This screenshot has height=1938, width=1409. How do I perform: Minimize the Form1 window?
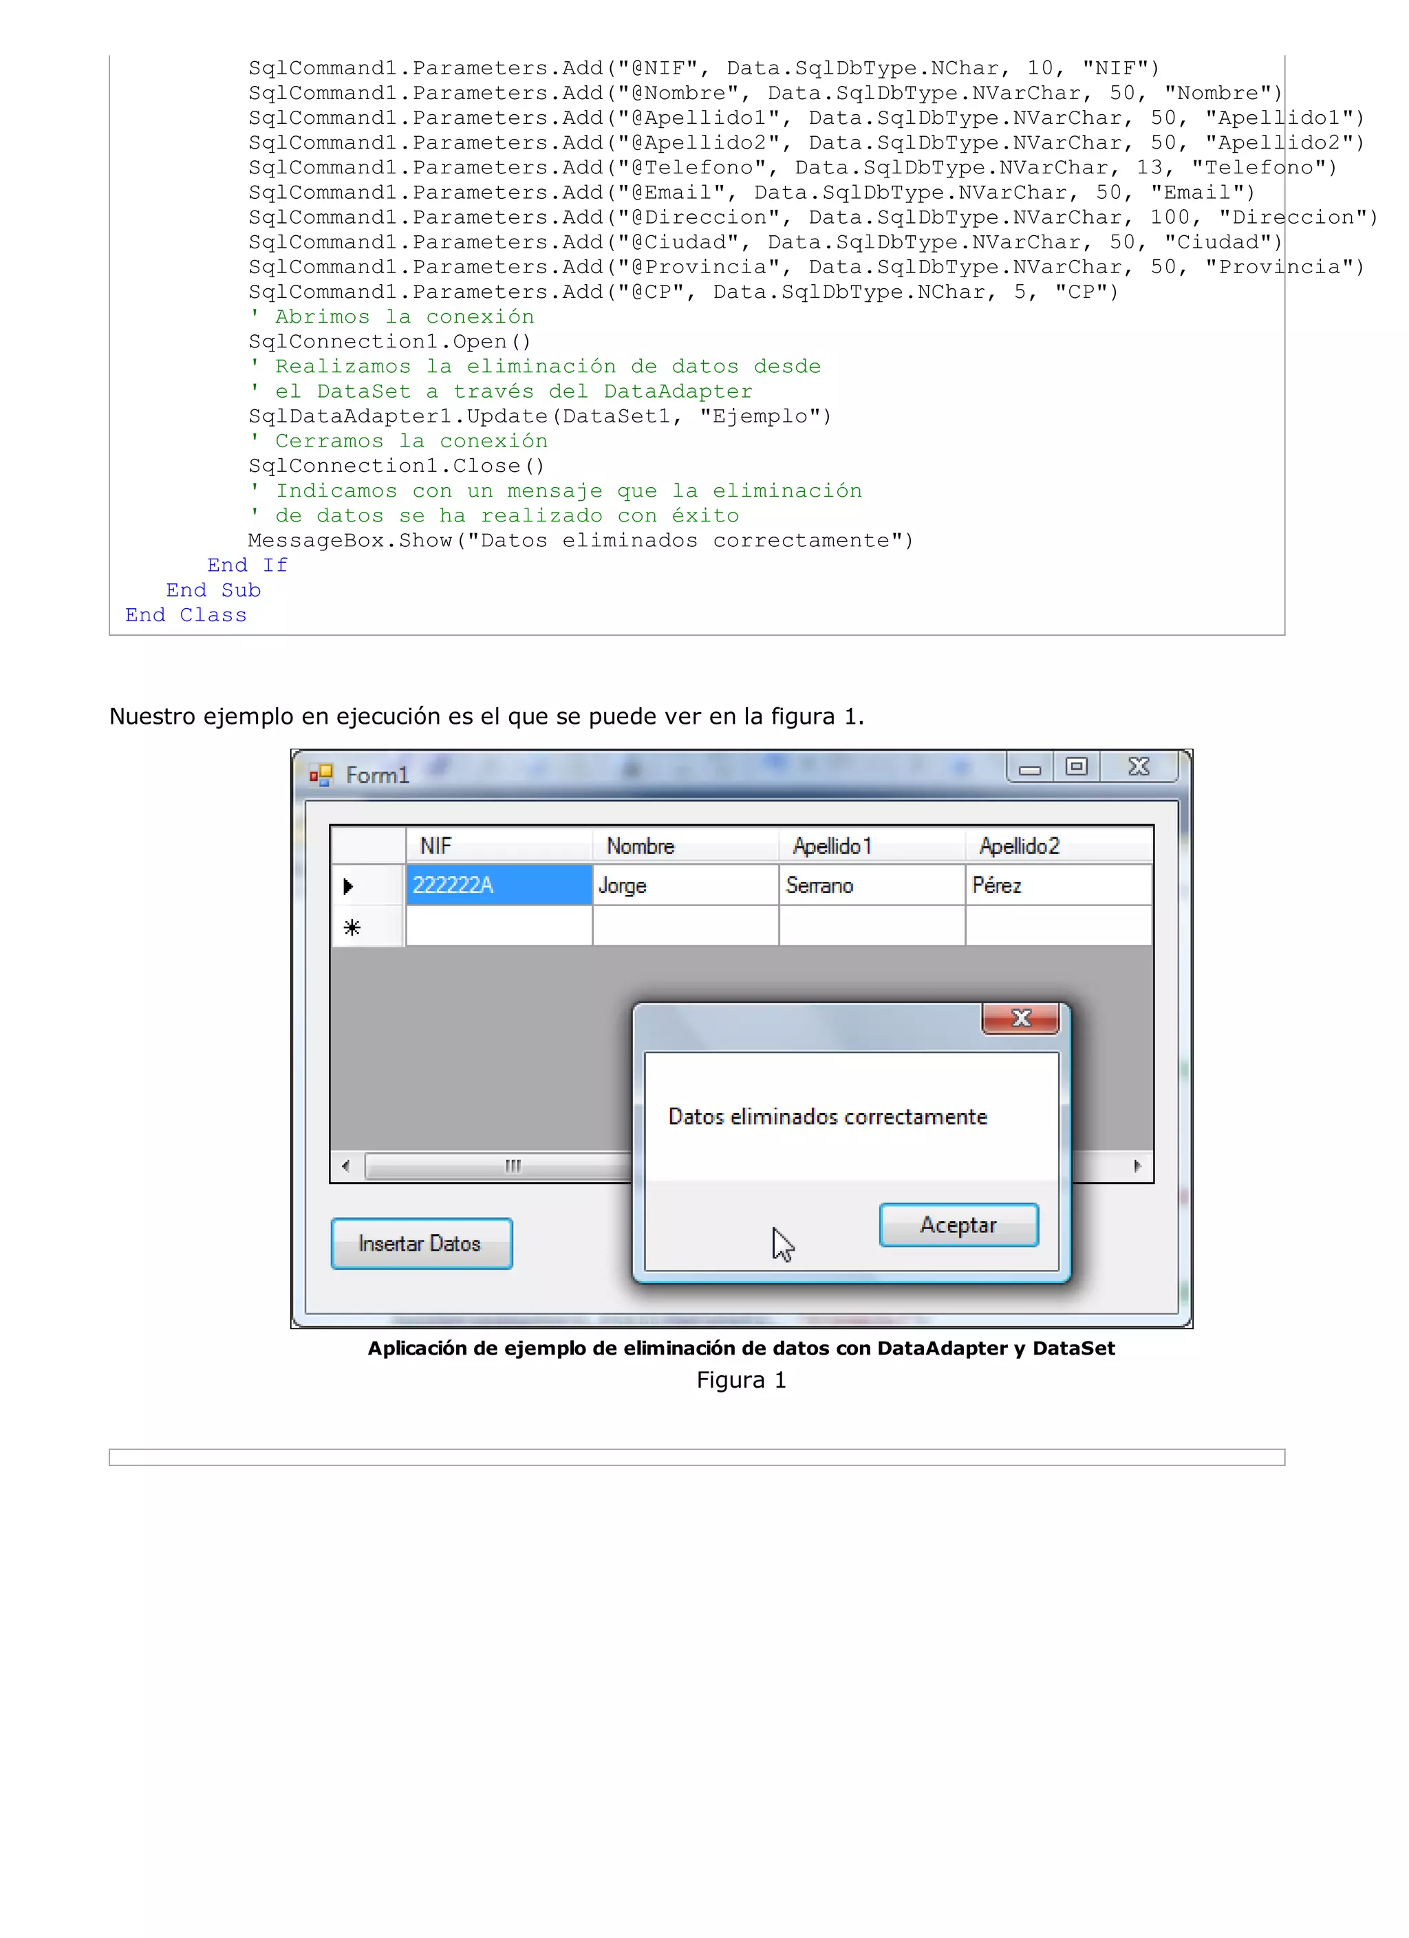coord(1030,767)
